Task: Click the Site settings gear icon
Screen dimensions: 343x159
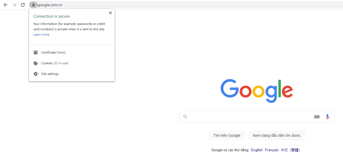Action: tap(35, 74)
